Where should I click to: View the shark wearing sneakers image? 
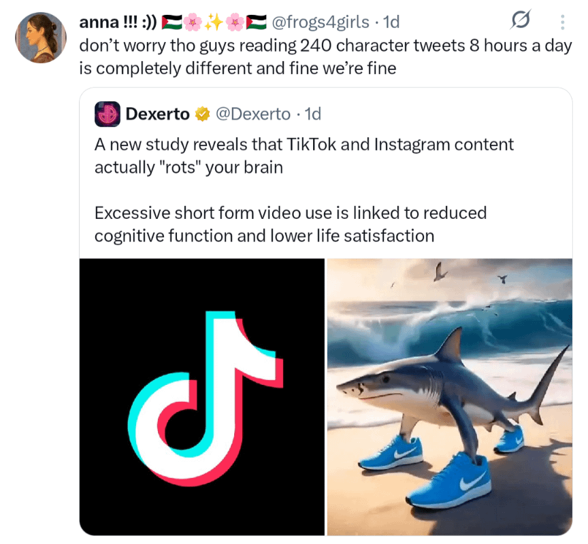pyautogui.click(x=450, y=396)
